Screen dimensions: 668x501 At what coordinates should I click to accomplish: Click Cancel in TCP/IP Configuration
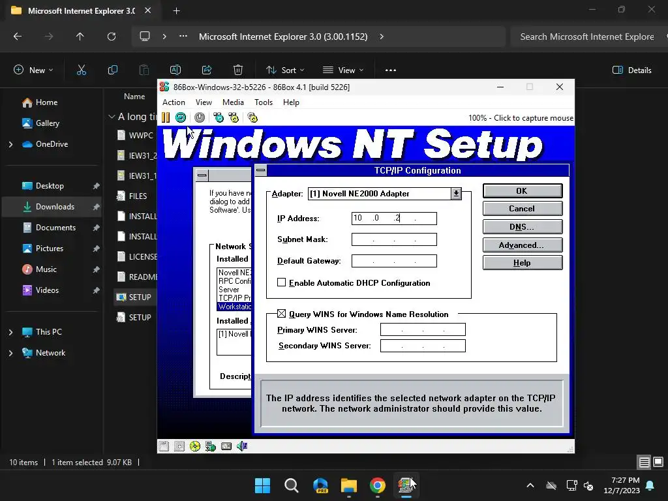coord(523,209)
